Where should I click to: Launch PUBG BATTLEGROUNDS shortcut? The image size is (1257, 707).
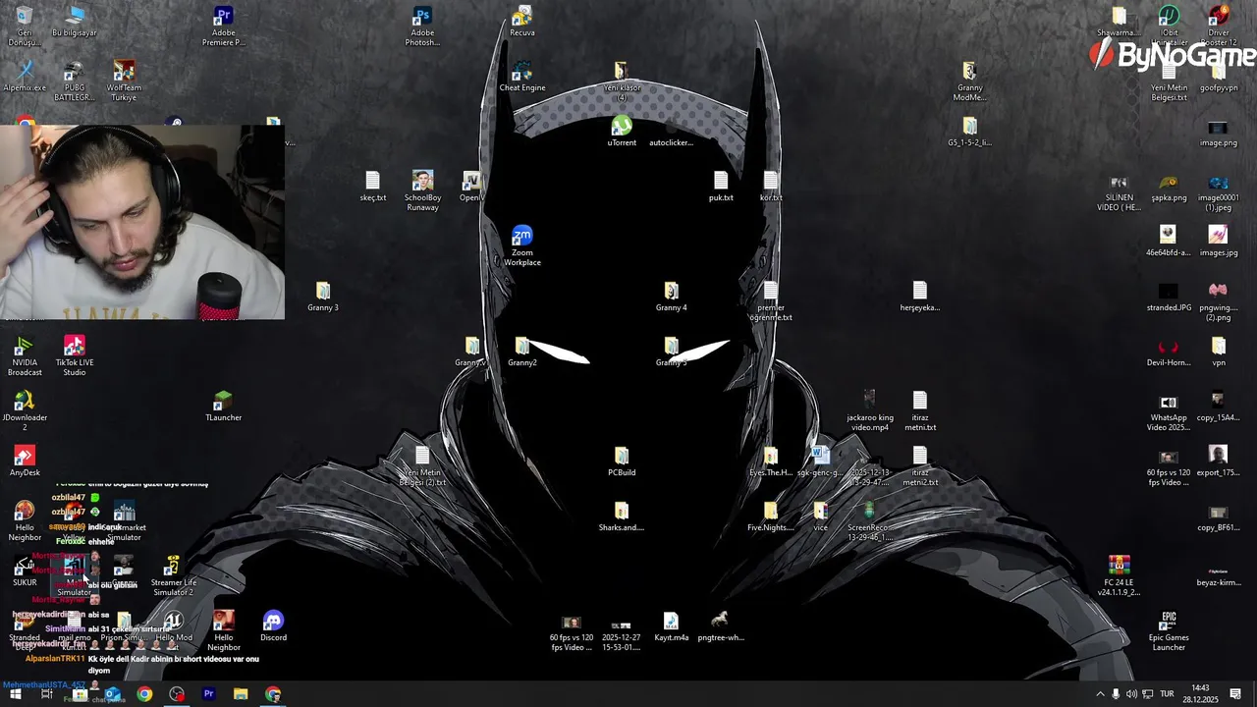click(75, 82)
